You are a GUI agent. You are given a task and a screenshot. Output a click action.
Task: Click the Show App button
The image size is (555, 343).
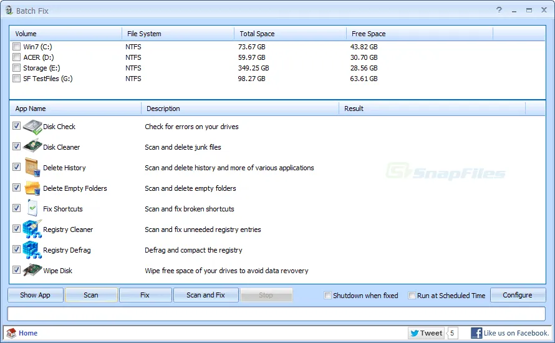click(x=36, y=295)
